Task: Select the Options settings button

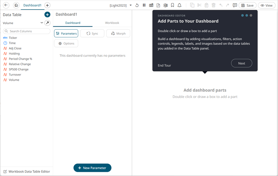Action: click(x=66, y=43)
